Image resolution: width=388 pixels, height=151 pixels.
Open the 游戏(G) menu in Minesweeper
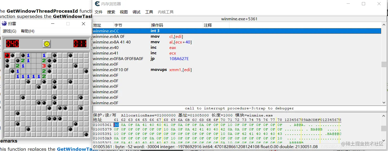[x=9, y=31]
